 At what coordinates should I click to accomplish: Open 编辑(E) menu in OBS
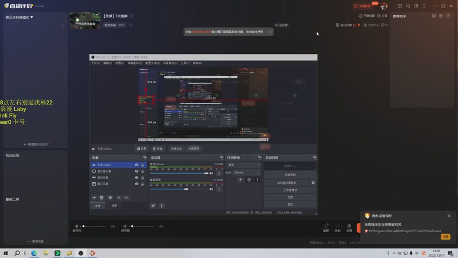tap(108, 63)
